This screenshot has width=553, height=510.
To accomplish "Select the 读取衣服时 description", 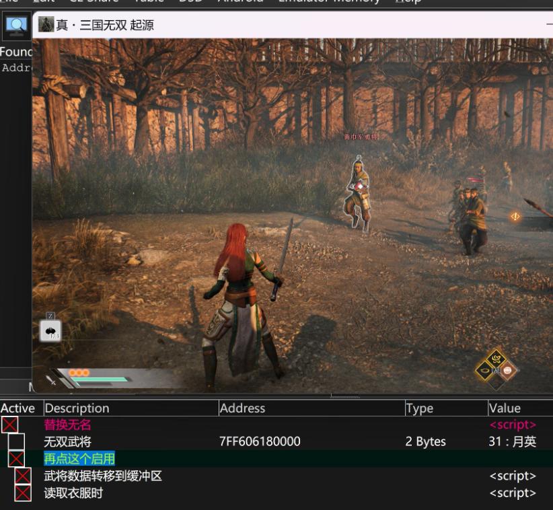I will [x=73, y=493].
